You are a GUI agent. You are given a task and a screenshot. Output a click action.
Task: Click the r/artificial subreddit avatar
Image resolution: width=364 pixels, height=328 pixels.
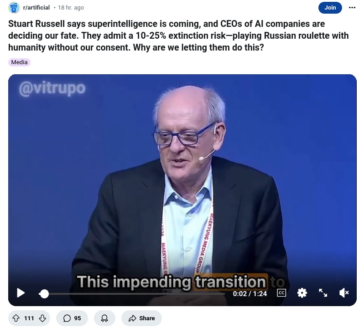14,8
